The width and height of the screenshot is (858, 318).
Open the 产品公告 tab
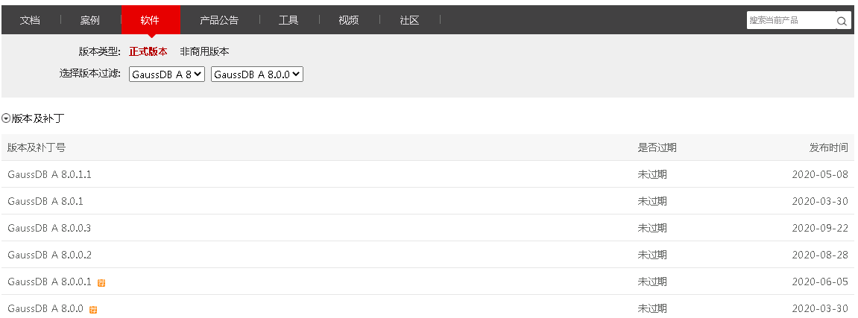pos(219,20)
